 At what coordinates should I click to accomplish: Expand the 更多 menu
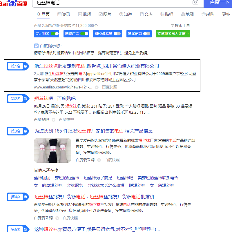click(x=226, y=14)
